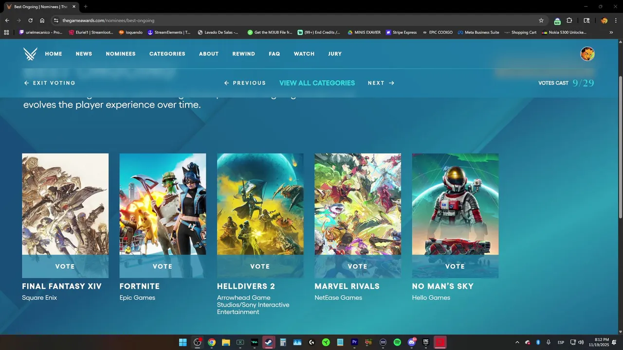Click the microphone tray icon
This screenshot has height=350, width=623.
(549, 342)
